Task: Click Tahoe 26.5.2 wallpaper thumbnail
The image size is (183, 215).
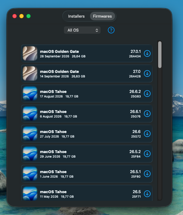Action: point(30,153)
